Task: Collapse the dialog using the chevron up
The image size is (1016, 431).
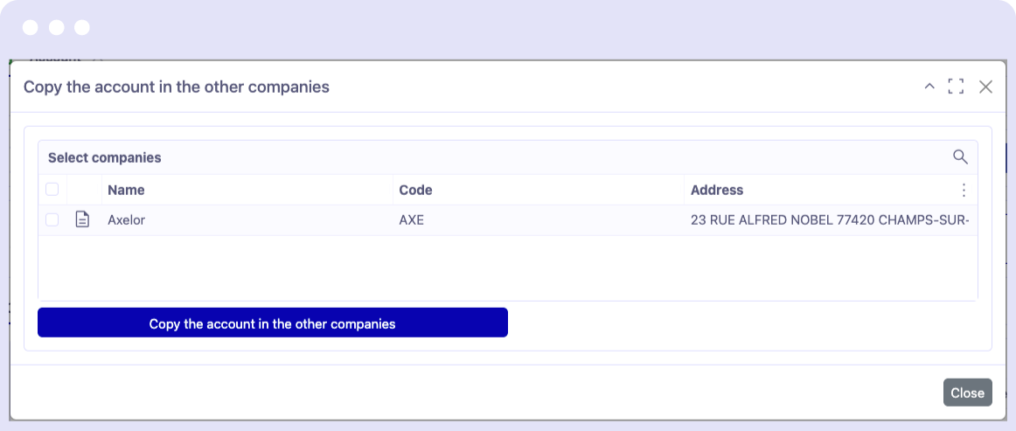Action: click(x=929, y=87)
